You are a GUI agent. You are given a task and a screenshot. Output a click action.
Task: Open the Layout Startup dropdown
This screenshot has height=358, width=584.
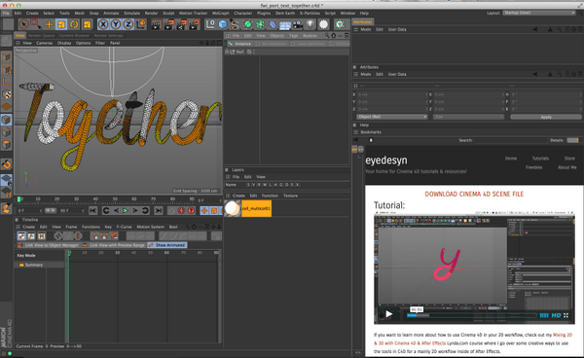pyautogui.click(x=539, y=13)
